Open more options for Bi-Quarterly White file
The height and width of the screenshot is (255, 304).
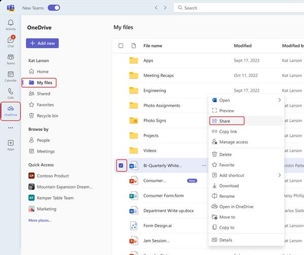(204, 166)
